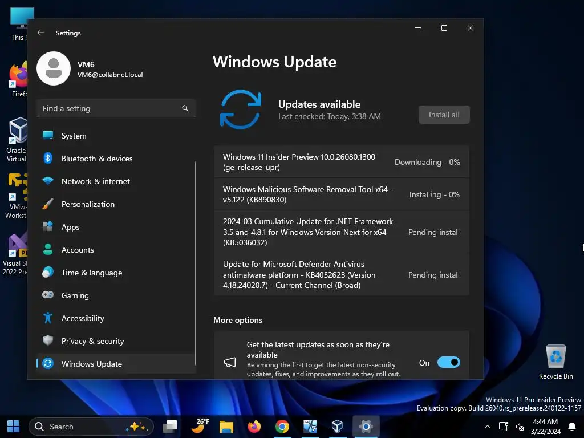The height and width of the screenshot is (438, 584).
Task: Open the Recycle Bin on the desktop
Action: tap(555, 362)
